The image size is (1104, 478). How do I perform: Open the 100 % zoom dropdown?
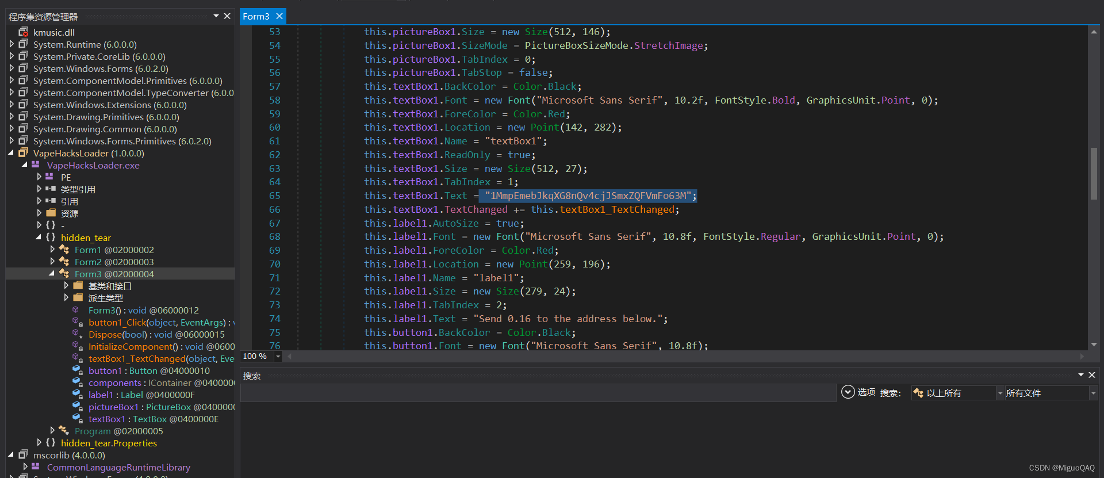[278, 357]
